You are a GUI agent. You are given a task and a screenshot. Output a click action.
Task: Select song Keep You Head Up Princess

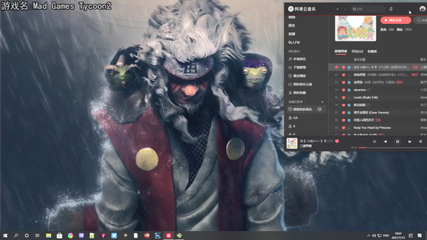[x=372, y=127]
